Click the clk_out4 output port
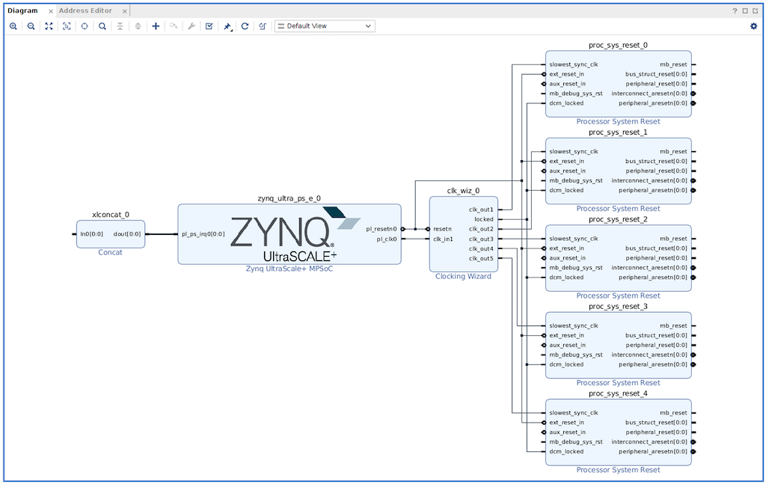This screenshot has width=766, height=484. tap(481, 248)
